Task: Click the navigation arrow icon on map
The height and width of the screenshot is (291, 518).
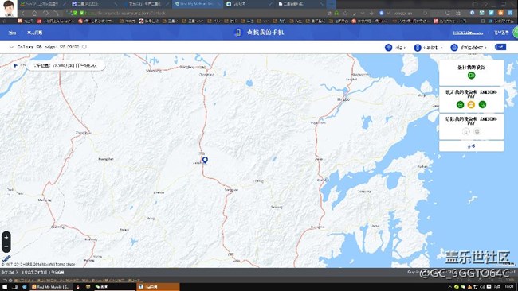Action: tap(15, 65)
